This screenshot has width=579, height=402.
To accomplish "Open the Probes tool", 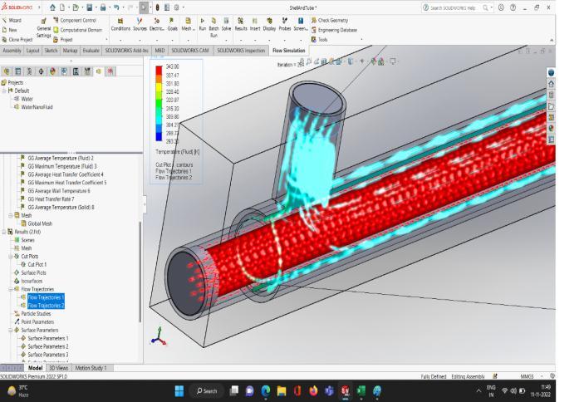I will pos(285,24).
